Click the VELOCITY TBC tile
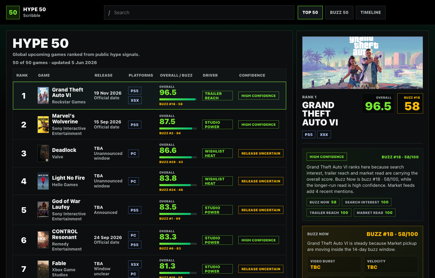Image resolution: width=435 pixels, height=278 pixels. [x=391, y=264]
